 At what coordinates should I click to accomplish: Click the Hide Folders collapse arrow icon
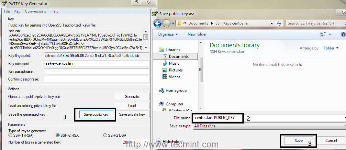point(159,141)
